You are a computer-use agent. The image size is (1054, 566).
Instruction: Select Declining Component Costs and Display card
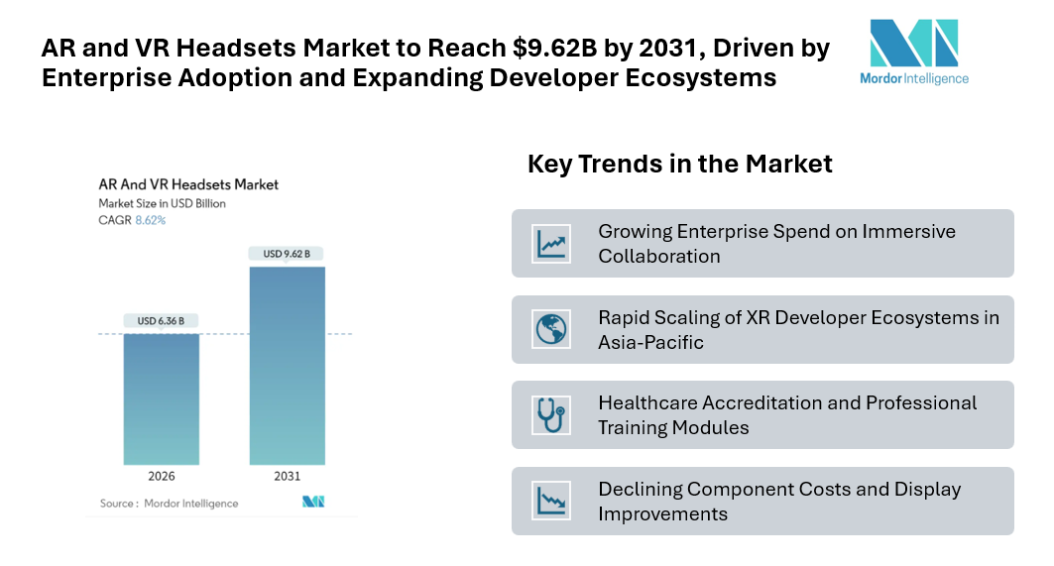761,502
